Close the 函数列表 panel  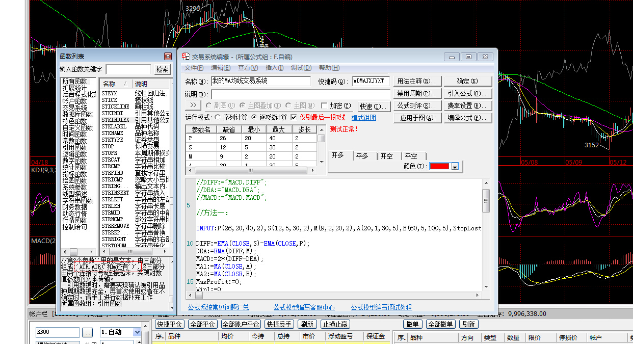[x=168, y=57]
